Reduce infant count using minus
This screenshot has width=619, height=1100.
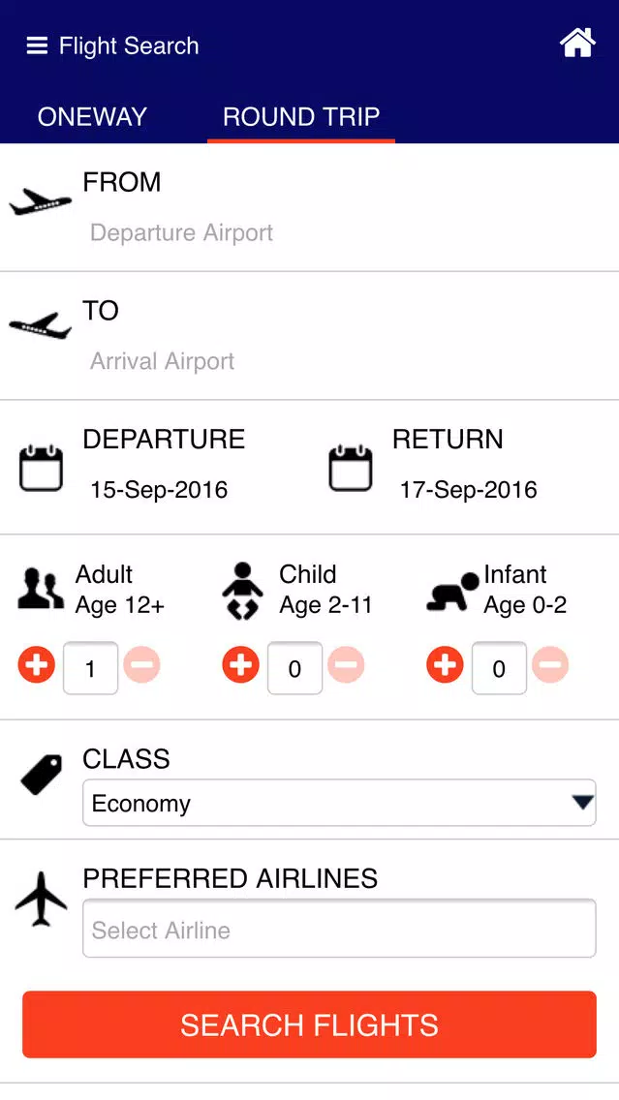tap(550, 664)
